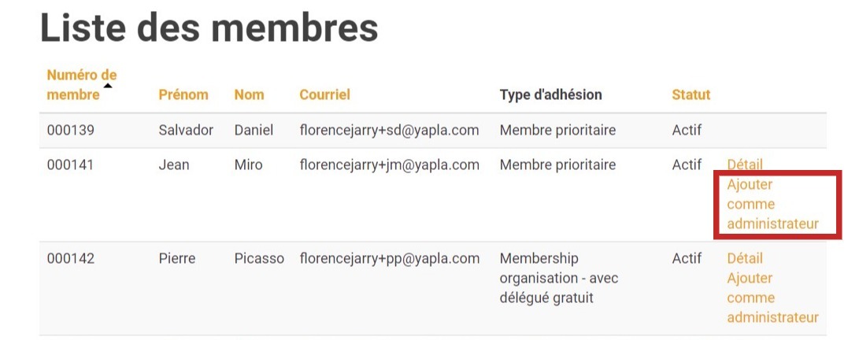Screen dimensions: 848x340
Task: Add Pierre Picasso as administrateur
Action: [772, 298]
